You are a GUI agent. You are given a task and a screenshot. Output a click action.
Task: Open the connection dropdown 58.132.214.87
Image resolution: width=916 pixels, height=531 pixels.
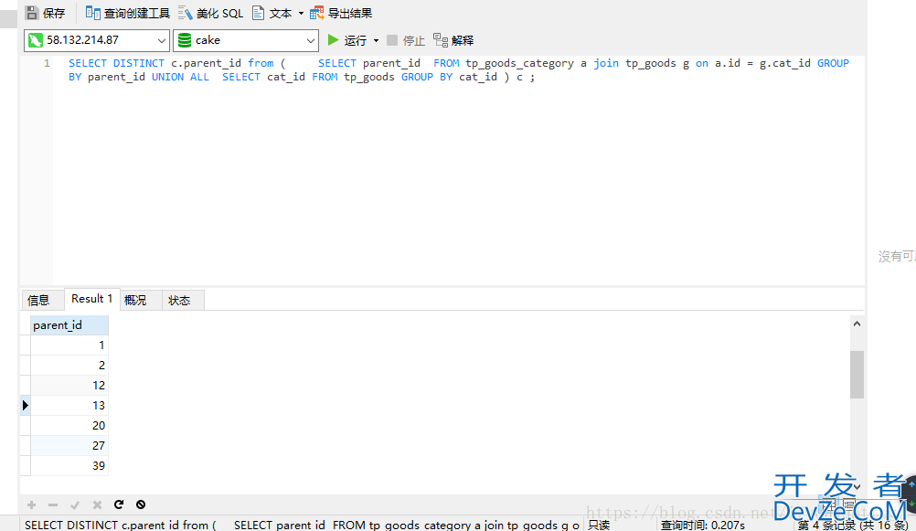click(x=97, y=40)
